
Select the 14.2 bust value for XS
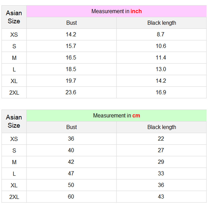click(x=71, y=34)
